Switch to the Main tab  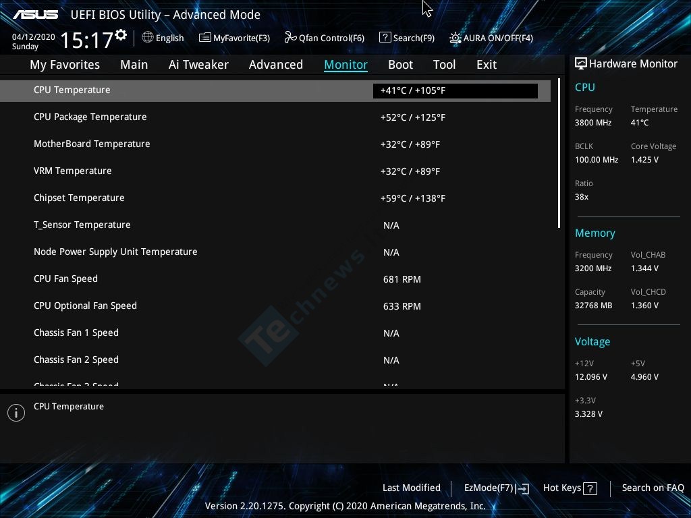pos(134,65)
